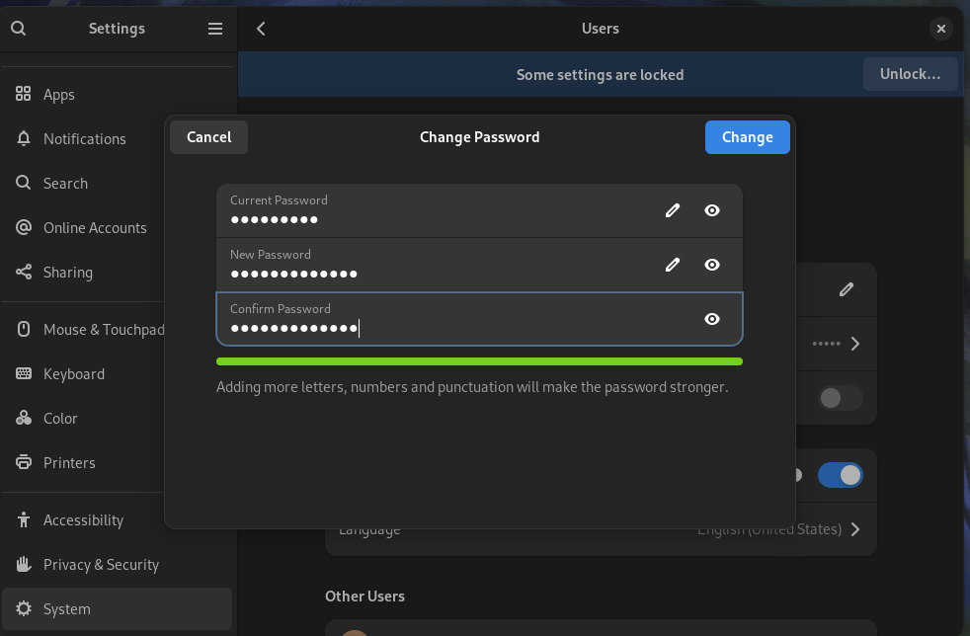Viewport: 970px width, 636px height.
Task: Click the Sharing nodes icon
Action: pos(24,272)
